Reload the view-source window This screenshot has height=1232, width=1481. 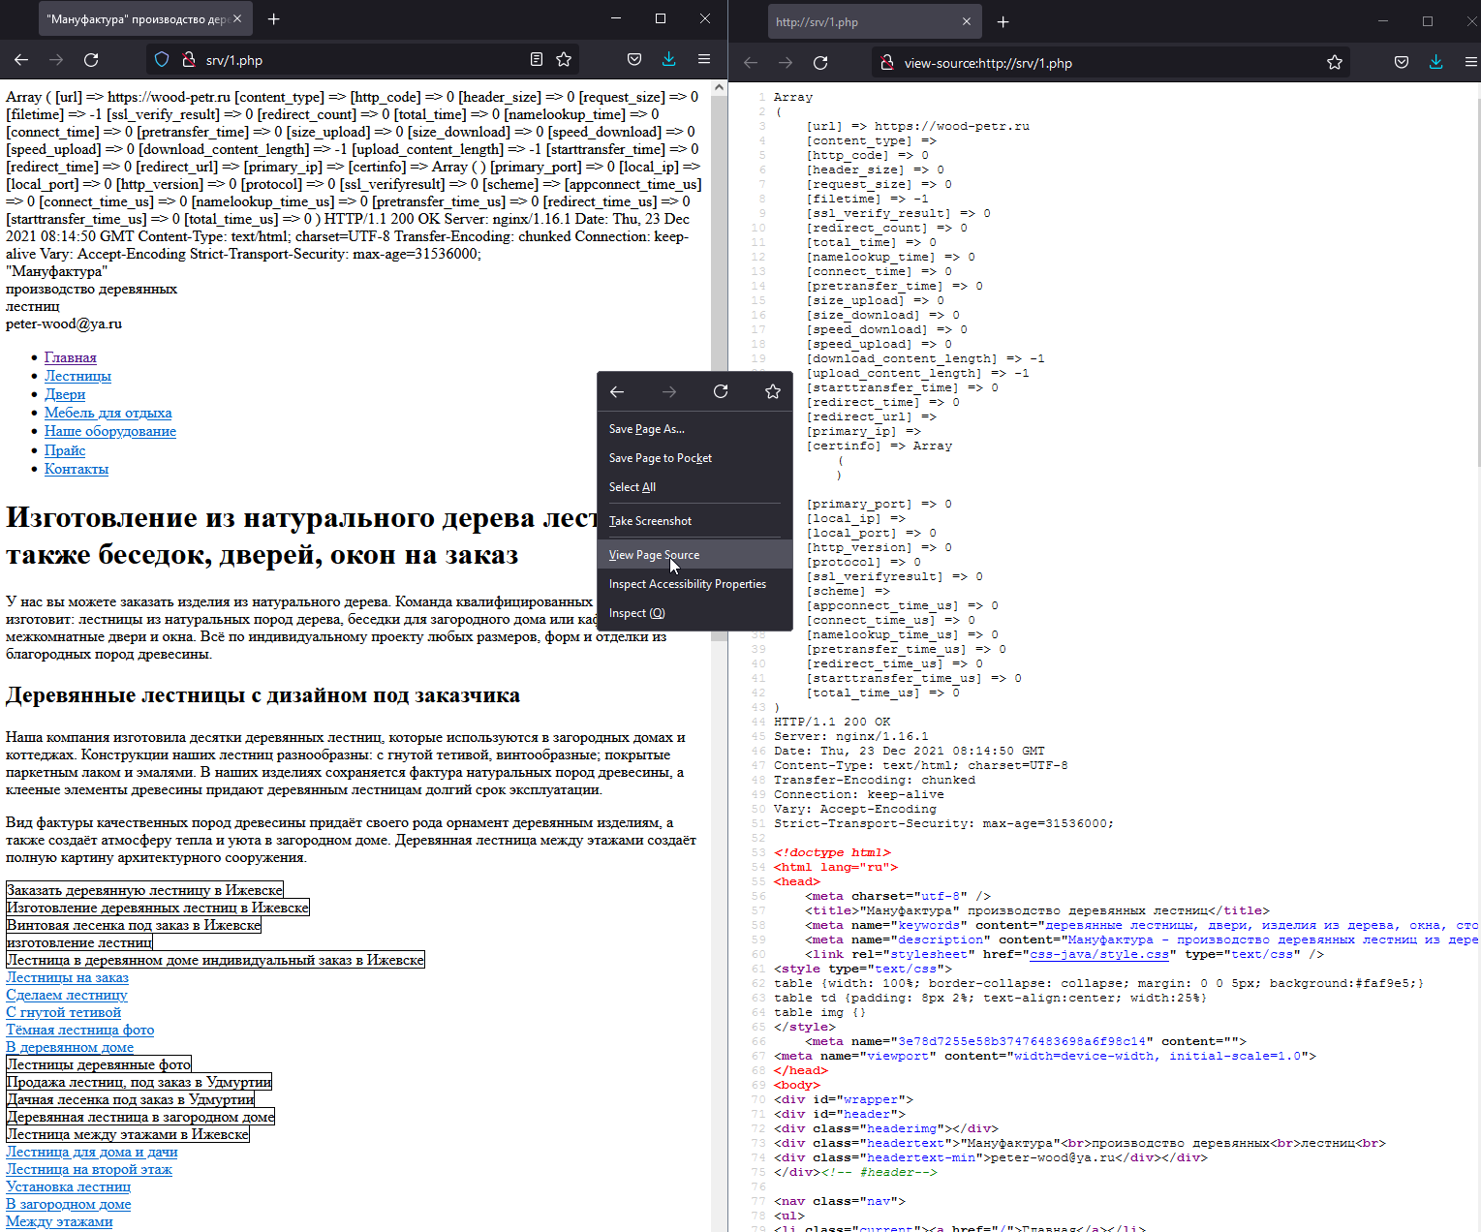pos(820,63)
